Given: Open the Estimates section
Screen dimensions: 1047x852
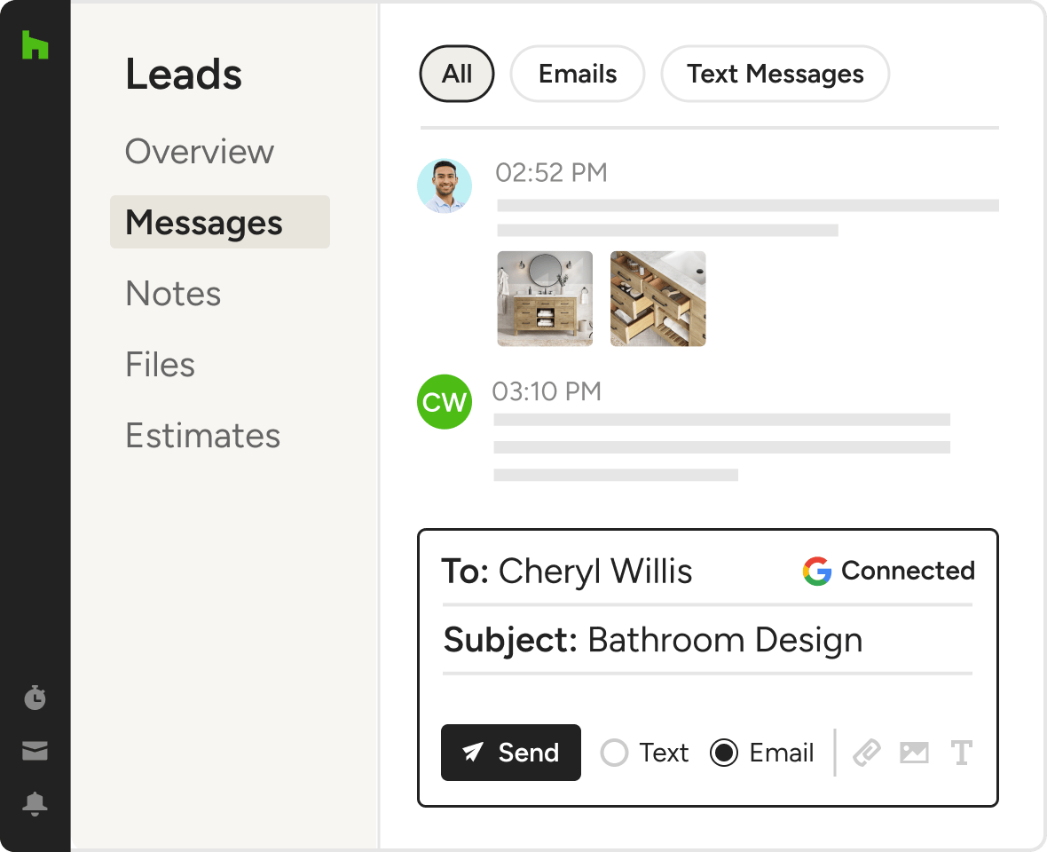Looking at the screenshot, I should [202, 436].
